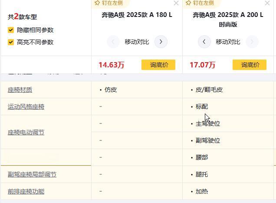Click 询底价 for the 17.07万 model

click(x=250, y=65)
